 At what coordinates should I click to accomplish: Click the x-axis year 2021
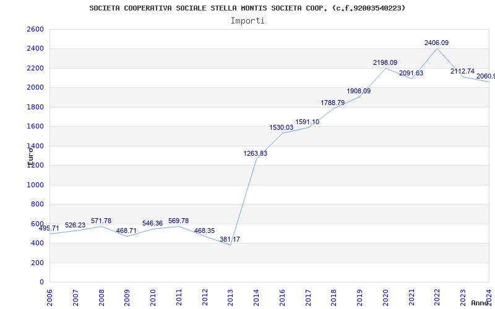(x=411, y=298)
